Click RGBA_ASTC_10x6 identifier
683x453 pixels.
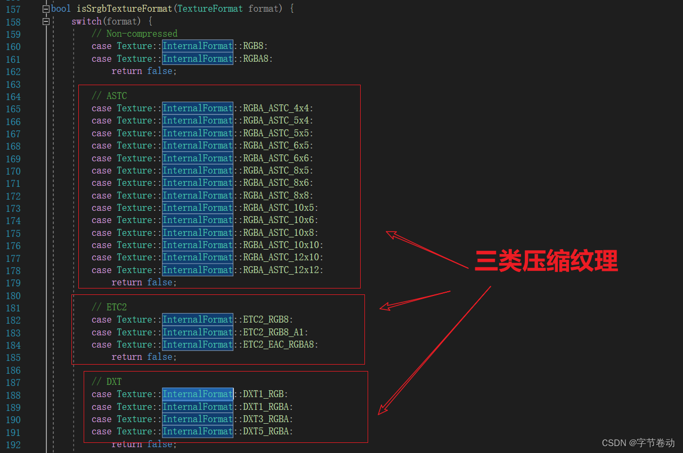point(279,220)
